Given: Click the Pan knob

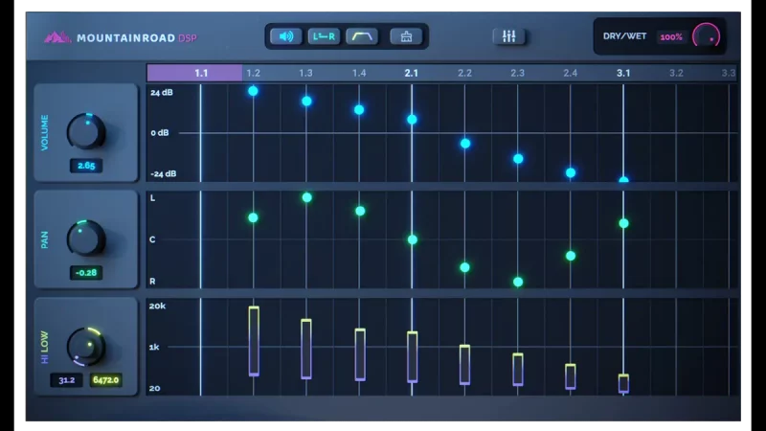Looking at the screenshot, I should pos(86,238).
